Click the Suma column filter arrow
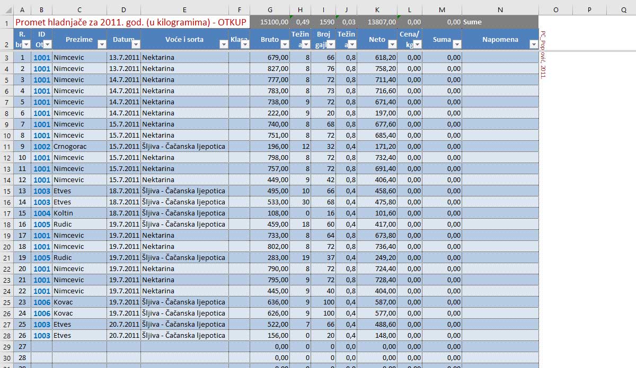636x368 pixels. tap(456, 44)
